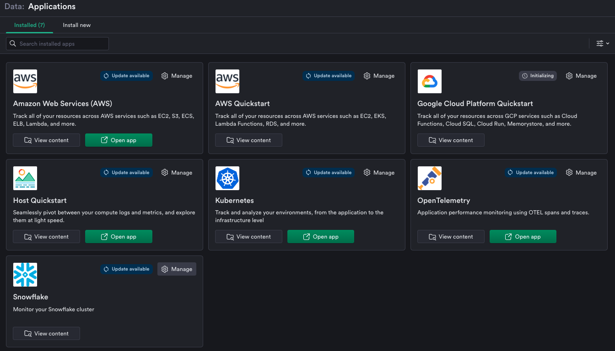615x351 pixels.
Task: Open app for Amazon Web Services (AWS)
Action: [x=119, y=140]
